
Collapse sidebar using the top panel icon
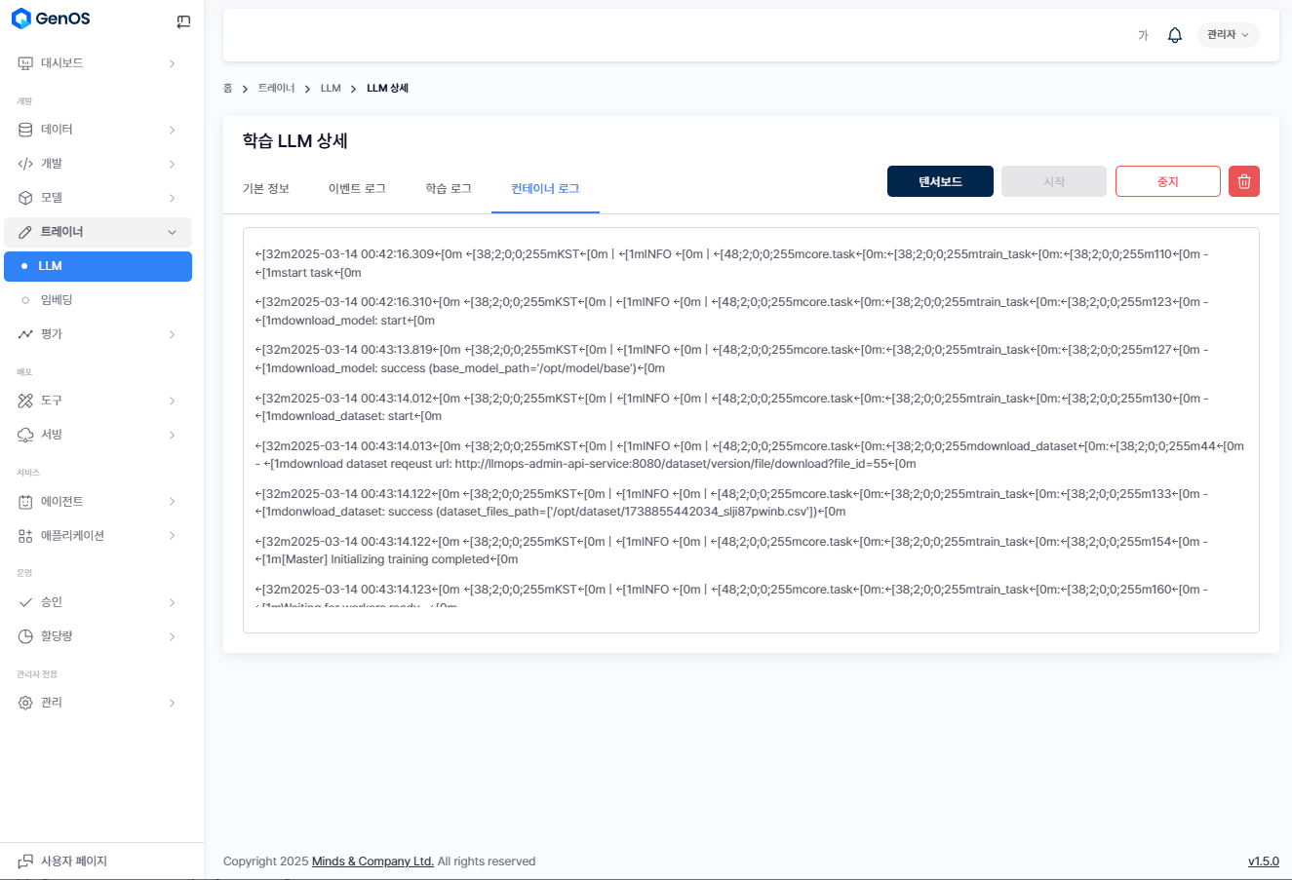click(183, 21)
